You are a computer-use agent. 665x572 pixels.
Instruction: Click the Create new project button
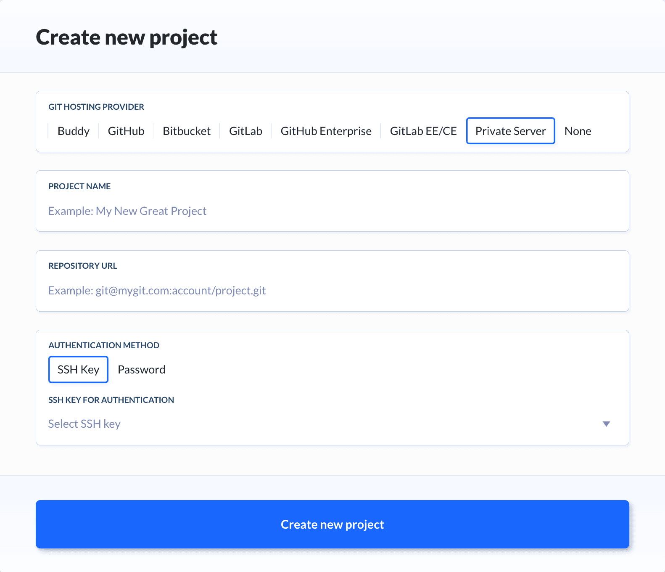(x=332, y=524)
